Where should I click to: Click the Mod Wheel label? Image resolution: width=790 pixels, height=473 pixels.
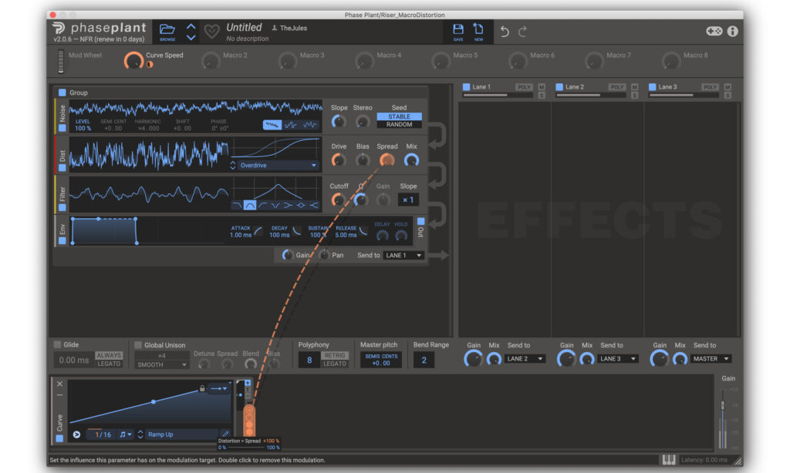pyautogui.click(x=85, y=55)
